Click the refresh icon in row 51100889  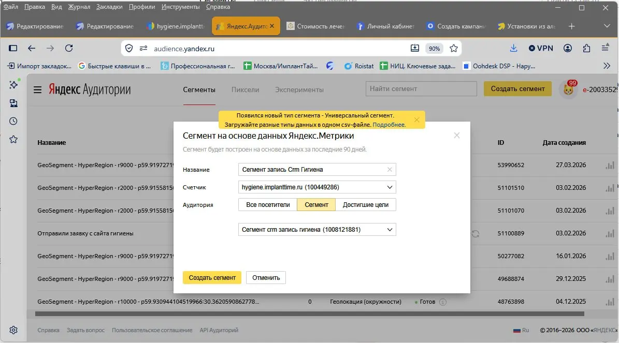pyautogui.click(x=476, y=234)
